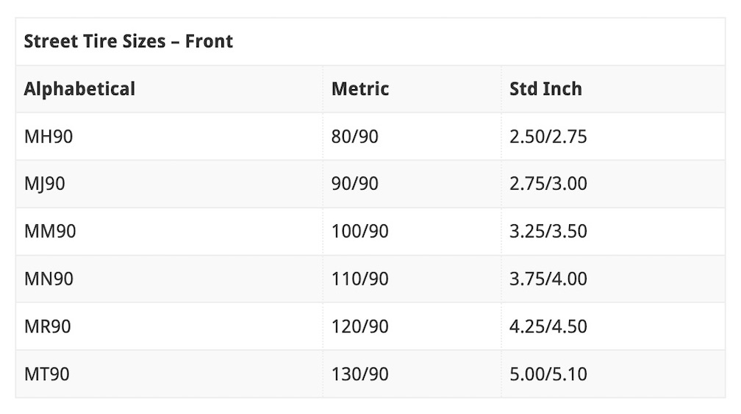741x414 pixels.
Task: Select the 3.25/3.50 inch cell
Action: pyautogui.click(x=548, y=231)
